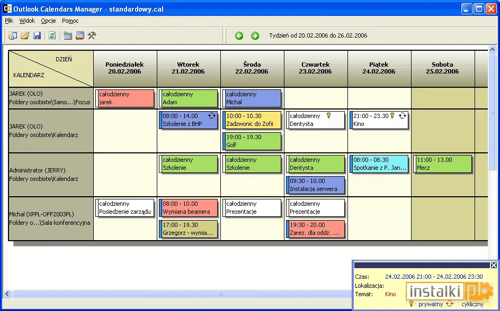
Task: Select the Piątek 24.02.2006 column header
Action: click(379, 68)
